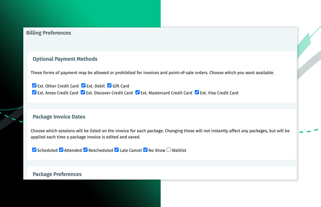This screenshot has width=321, height=207.
Task: Uncheck the No Show option
Action: (x=145, y=150)
